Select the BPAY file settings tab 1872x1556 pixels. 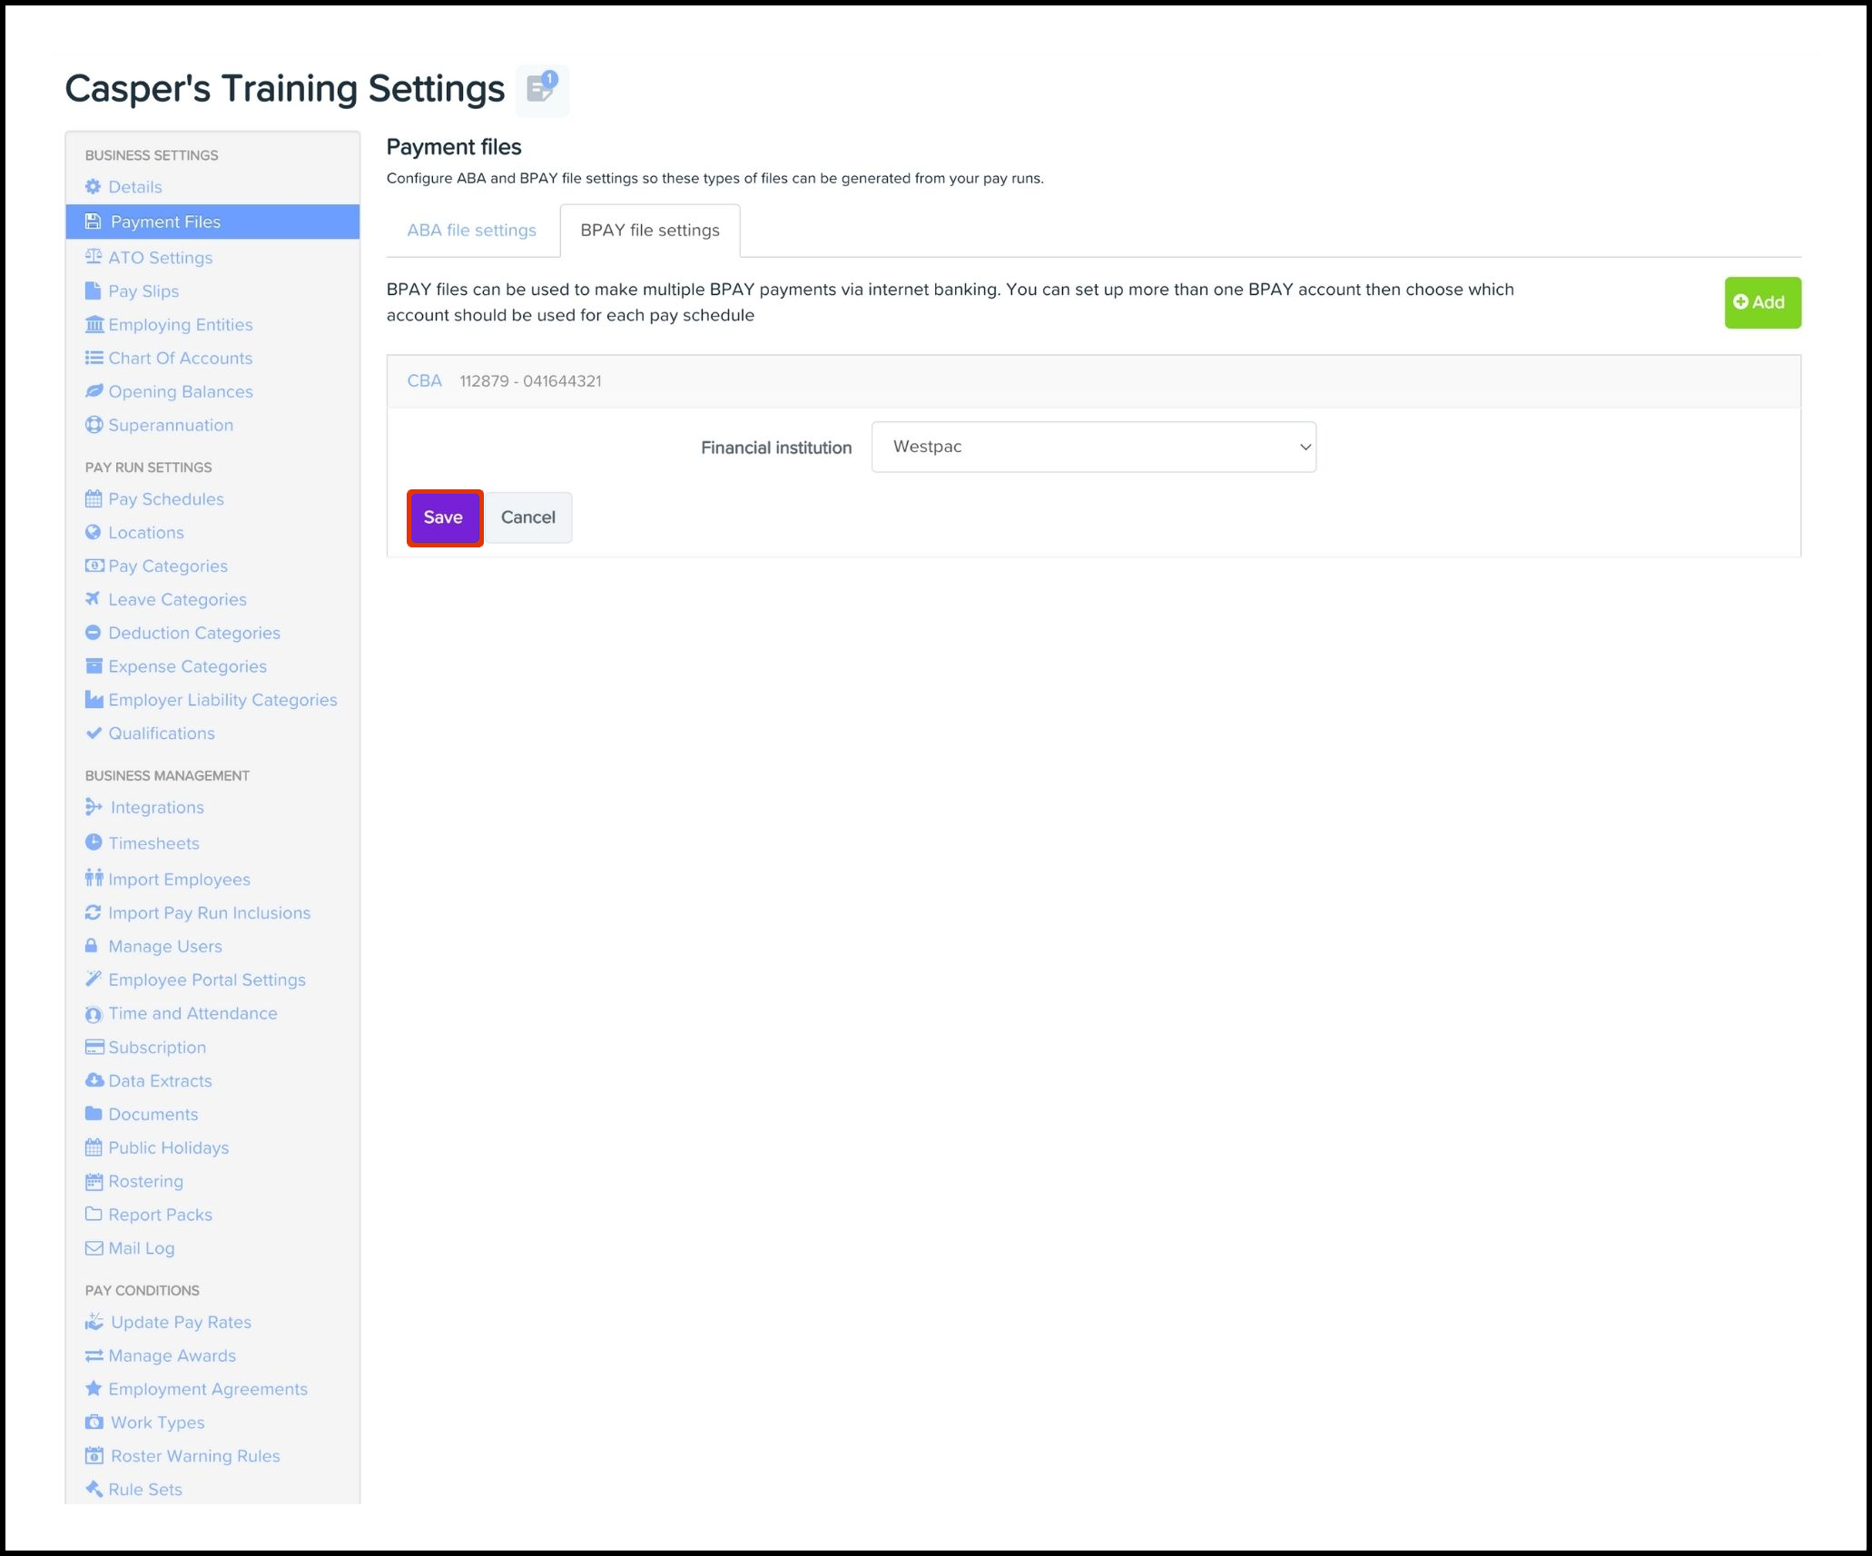(x=649, y=231)
